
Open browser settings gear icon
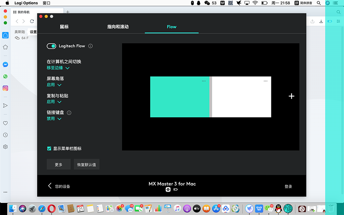[6, 147]
